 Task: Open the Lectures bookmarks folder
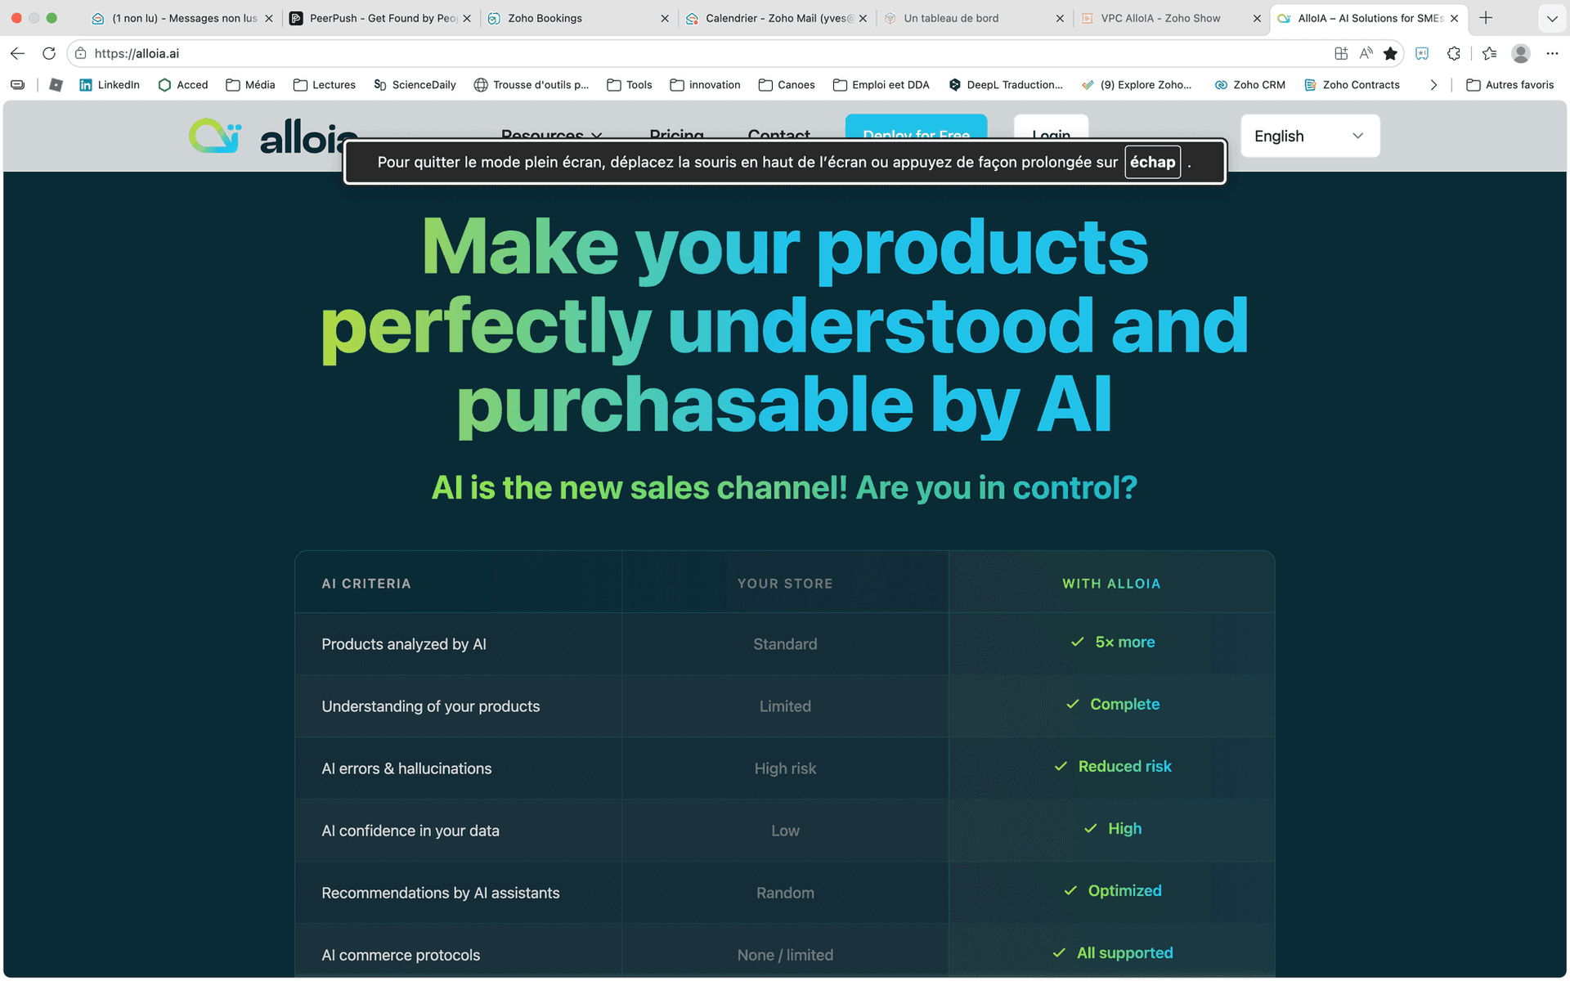(x=325, y=85)
